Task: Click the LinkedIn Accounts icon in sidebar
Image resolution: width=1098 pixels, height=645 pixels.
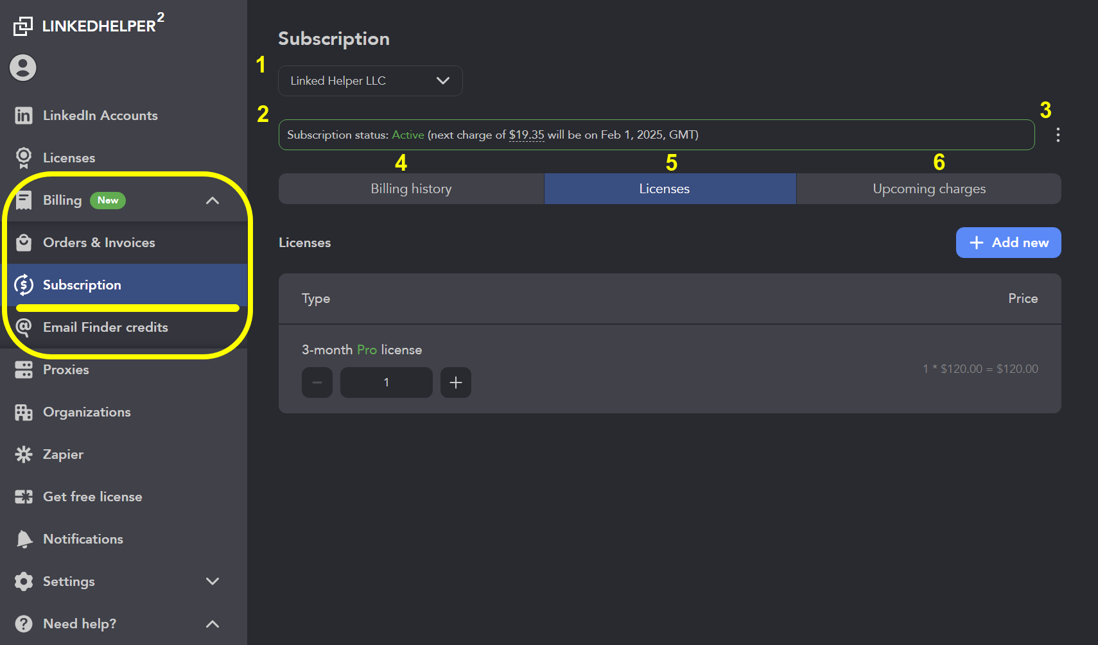Action: 23,116
